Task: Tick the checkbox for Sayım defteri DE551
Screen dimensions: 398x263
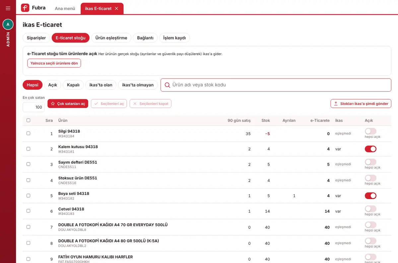Action: coord(28,164)
